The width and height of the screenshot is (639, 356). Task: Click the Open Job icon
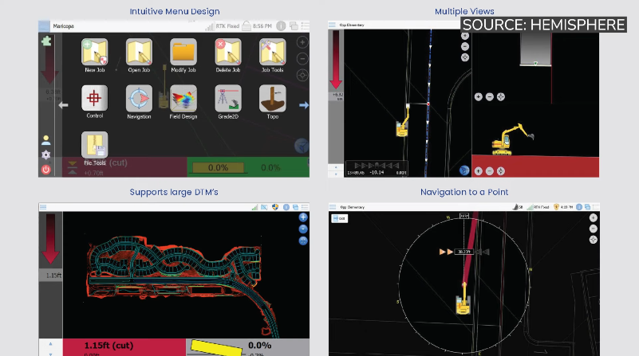tap(139, 53)
